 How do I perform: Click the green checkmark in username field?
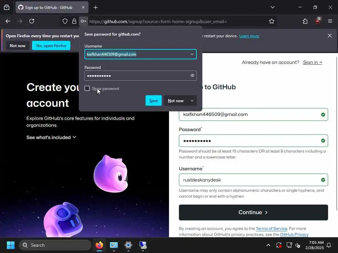[x=323, y=180]
